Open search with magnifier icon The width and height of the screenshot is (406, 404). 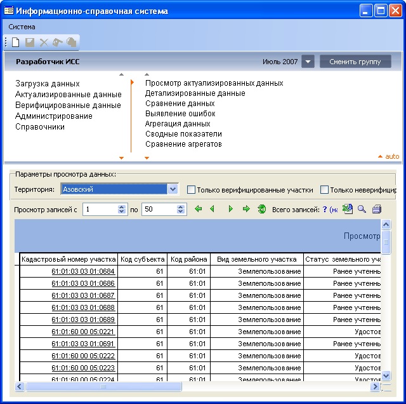[x=362, y=209]
